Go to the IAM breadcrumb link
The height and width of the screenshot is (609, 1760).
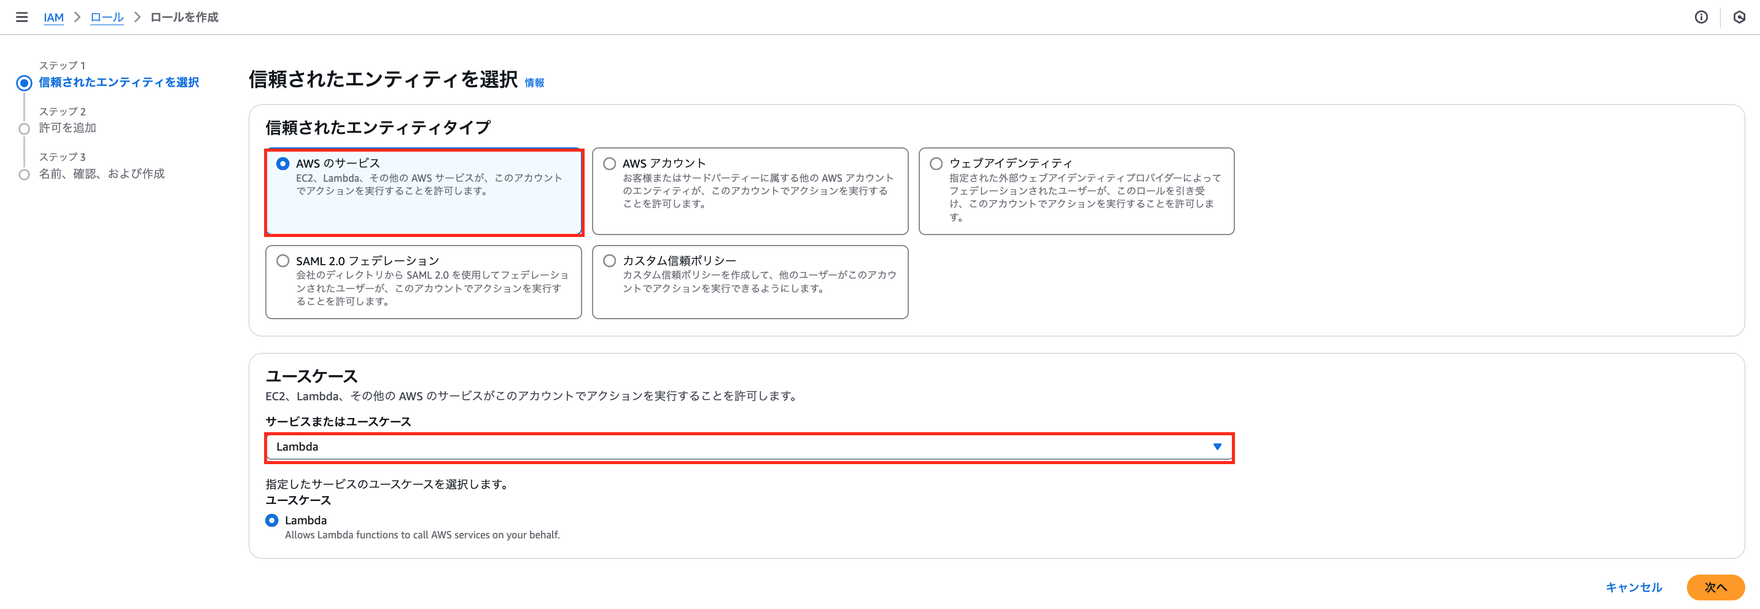point(53,17)
